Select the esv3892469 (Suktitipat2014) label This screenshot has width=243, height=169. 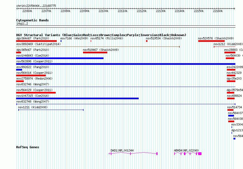[38, 44]
